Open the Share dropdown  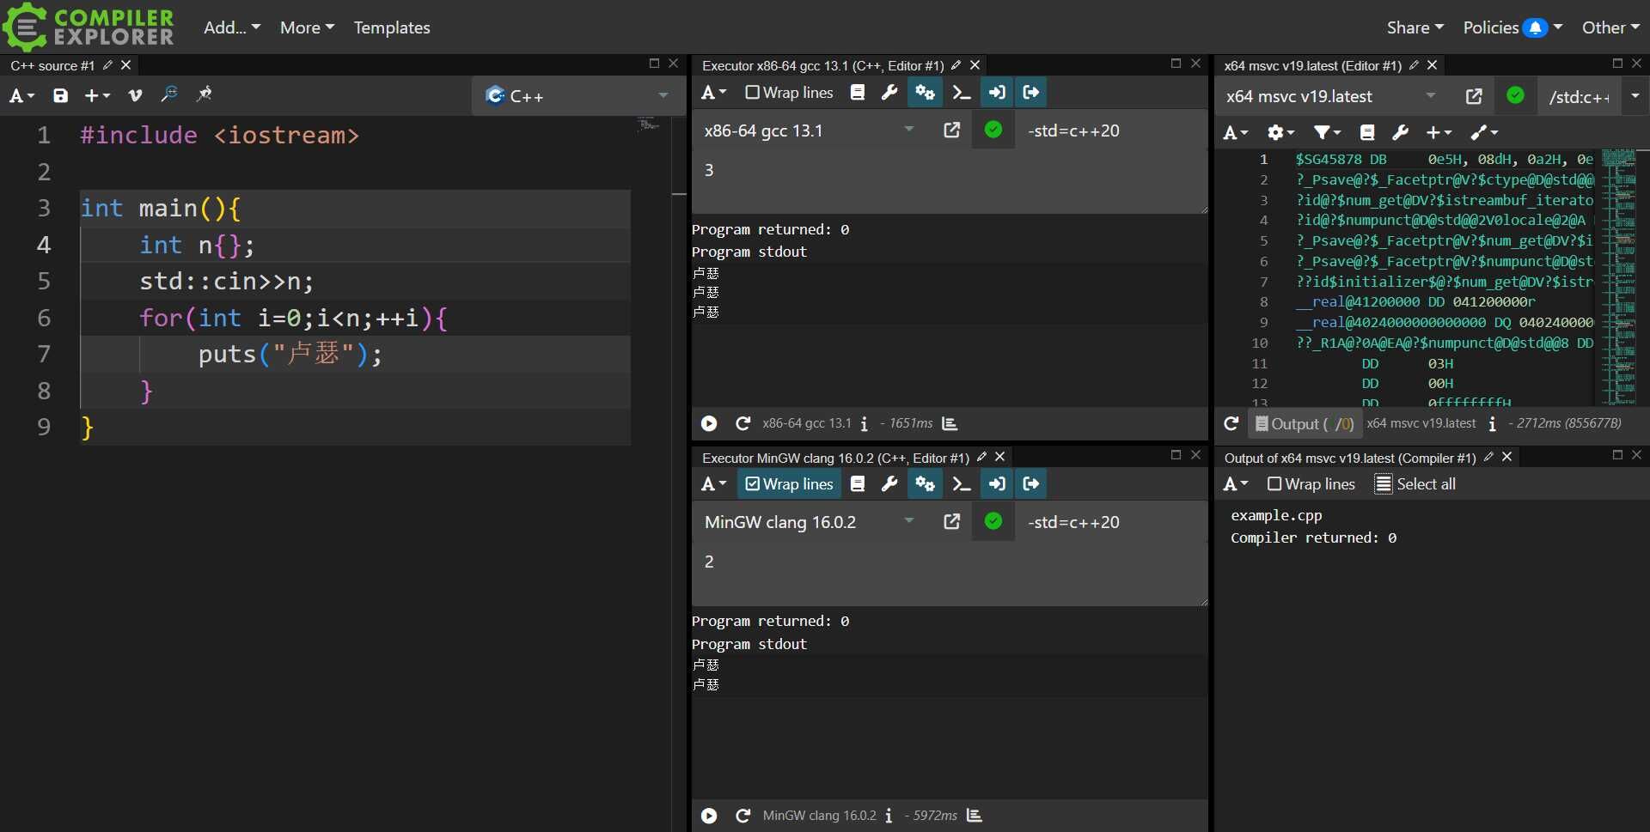pos(1415,27)
